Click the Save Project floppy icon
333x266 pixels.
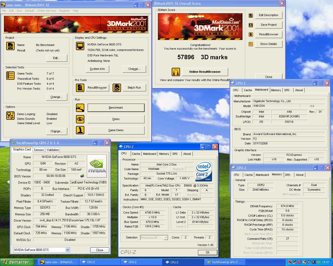coord(251,25)
